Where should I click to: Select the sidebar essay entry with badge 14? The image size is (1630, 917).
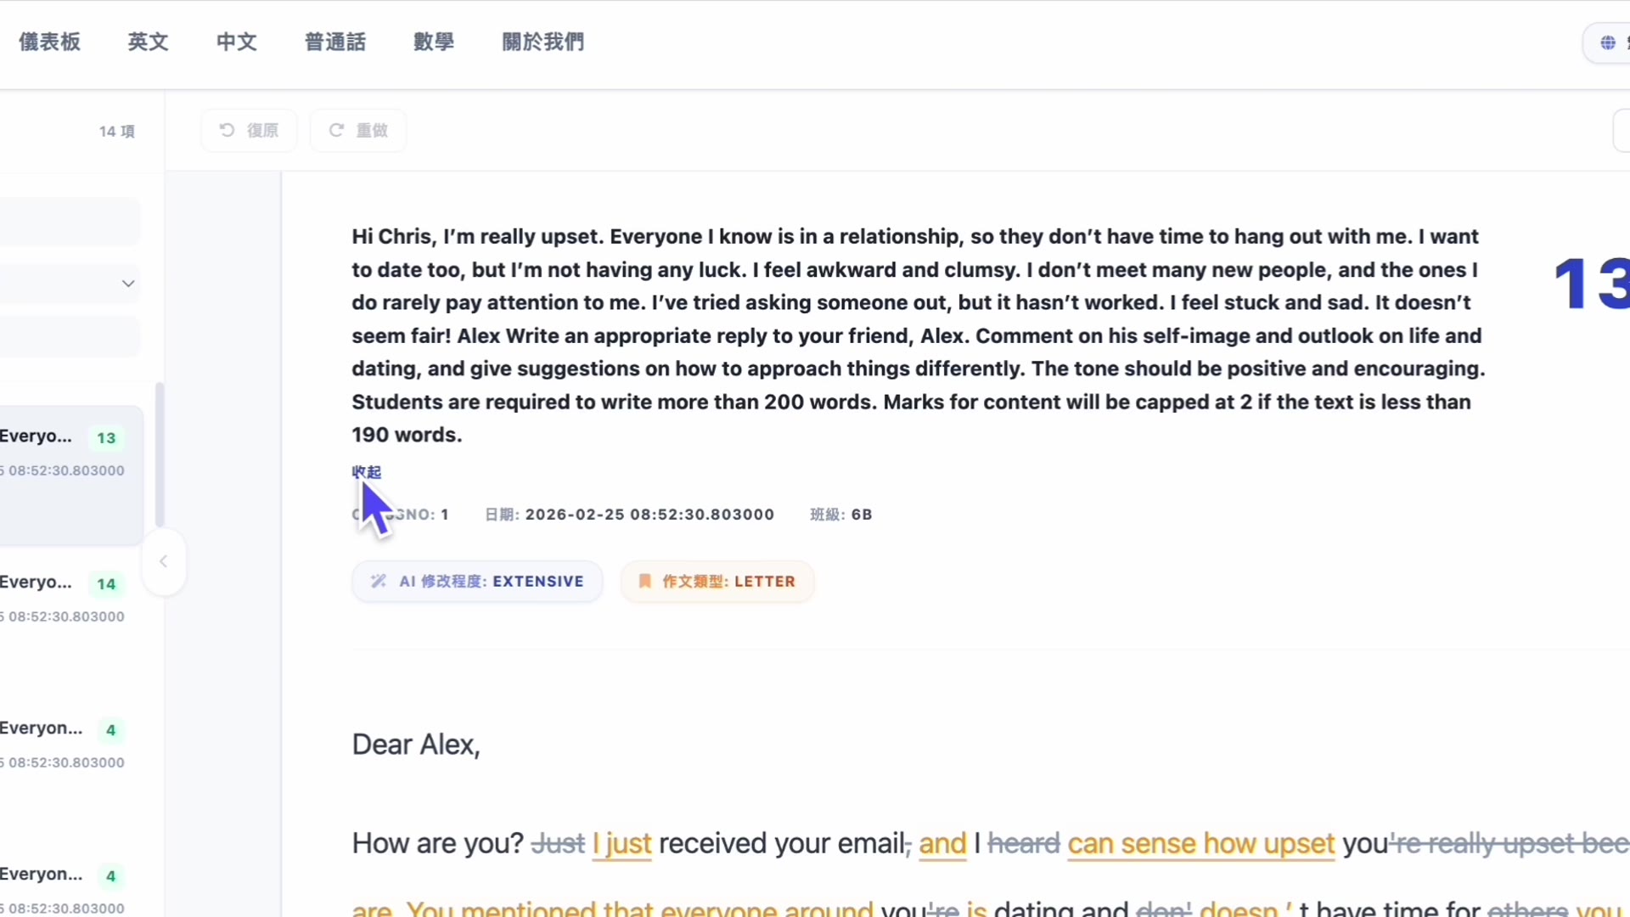[x=59, y=594]
